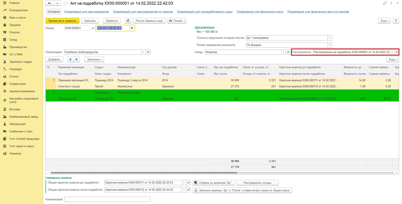Move the selected row down

76,60
